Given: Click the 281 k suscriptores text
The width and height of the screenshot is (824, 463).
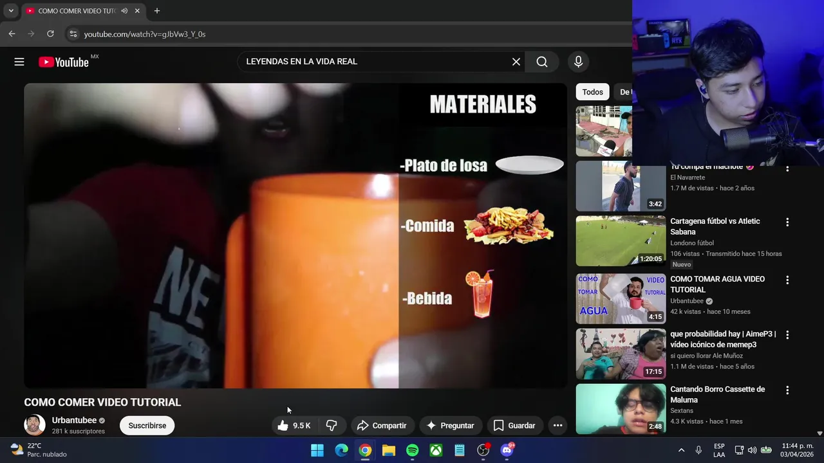Looking at the screenshot, I should (79, 431).
